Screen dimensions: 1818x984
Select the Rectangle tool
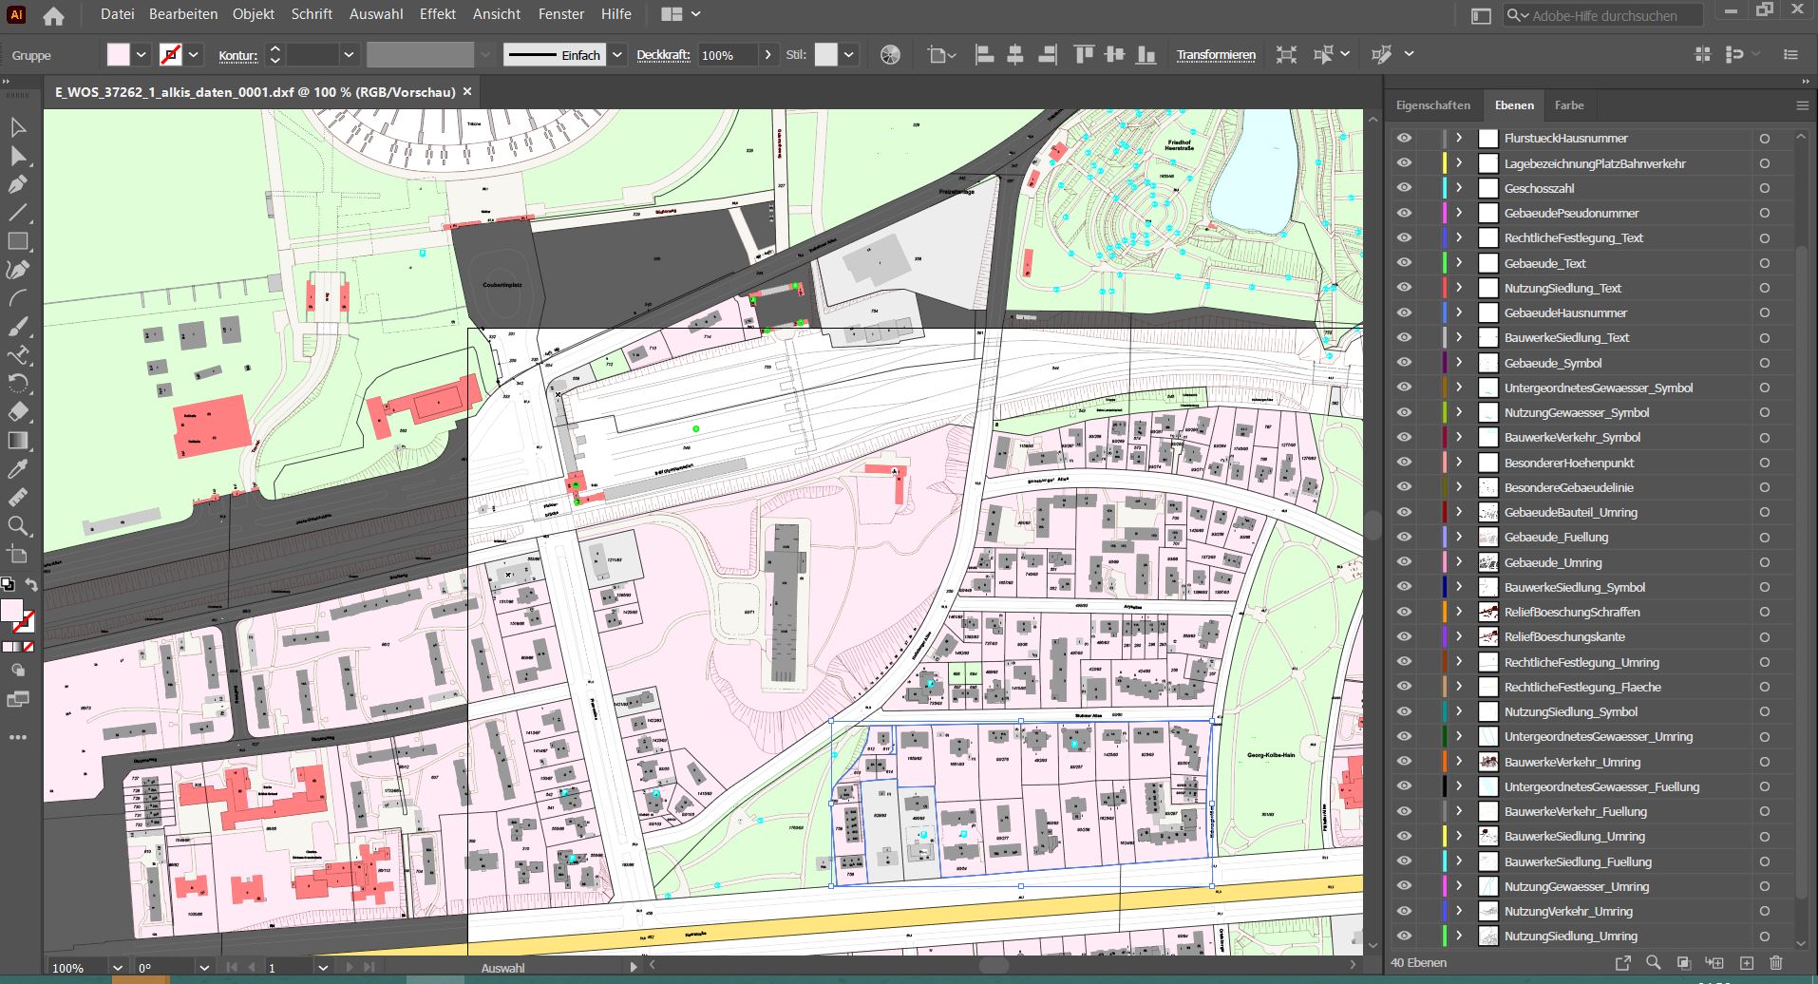point(17,241)
